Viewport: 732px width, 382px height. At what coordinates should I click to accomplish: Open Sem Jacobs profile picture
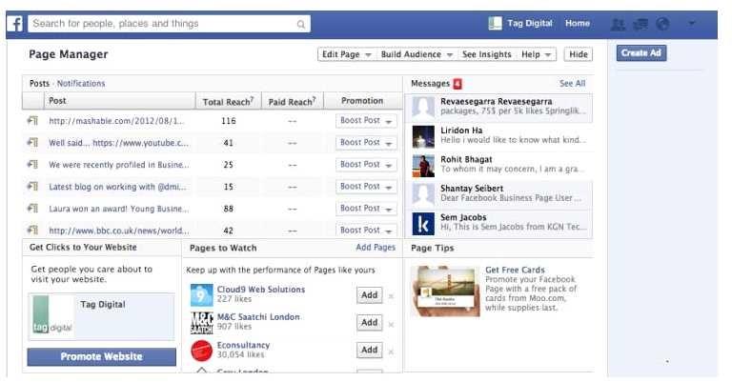pyautogui.click(x=423, y=224)
